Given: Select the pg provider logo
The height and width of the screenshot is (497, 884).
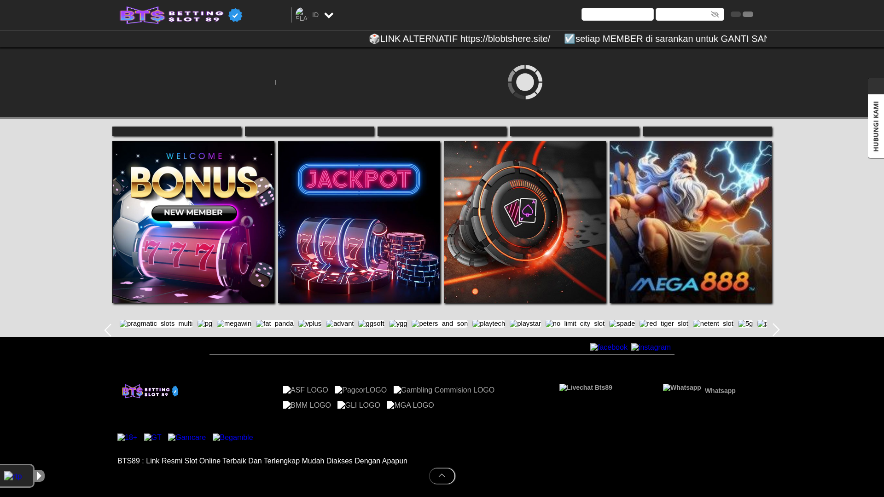Looking at the screenshot, I should pos(205,324).
